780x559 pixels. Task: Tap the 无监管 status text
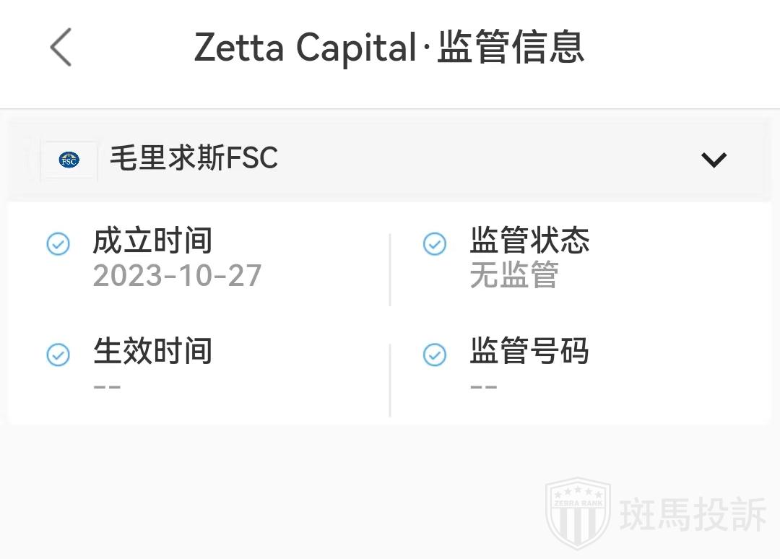coord(514,276)
